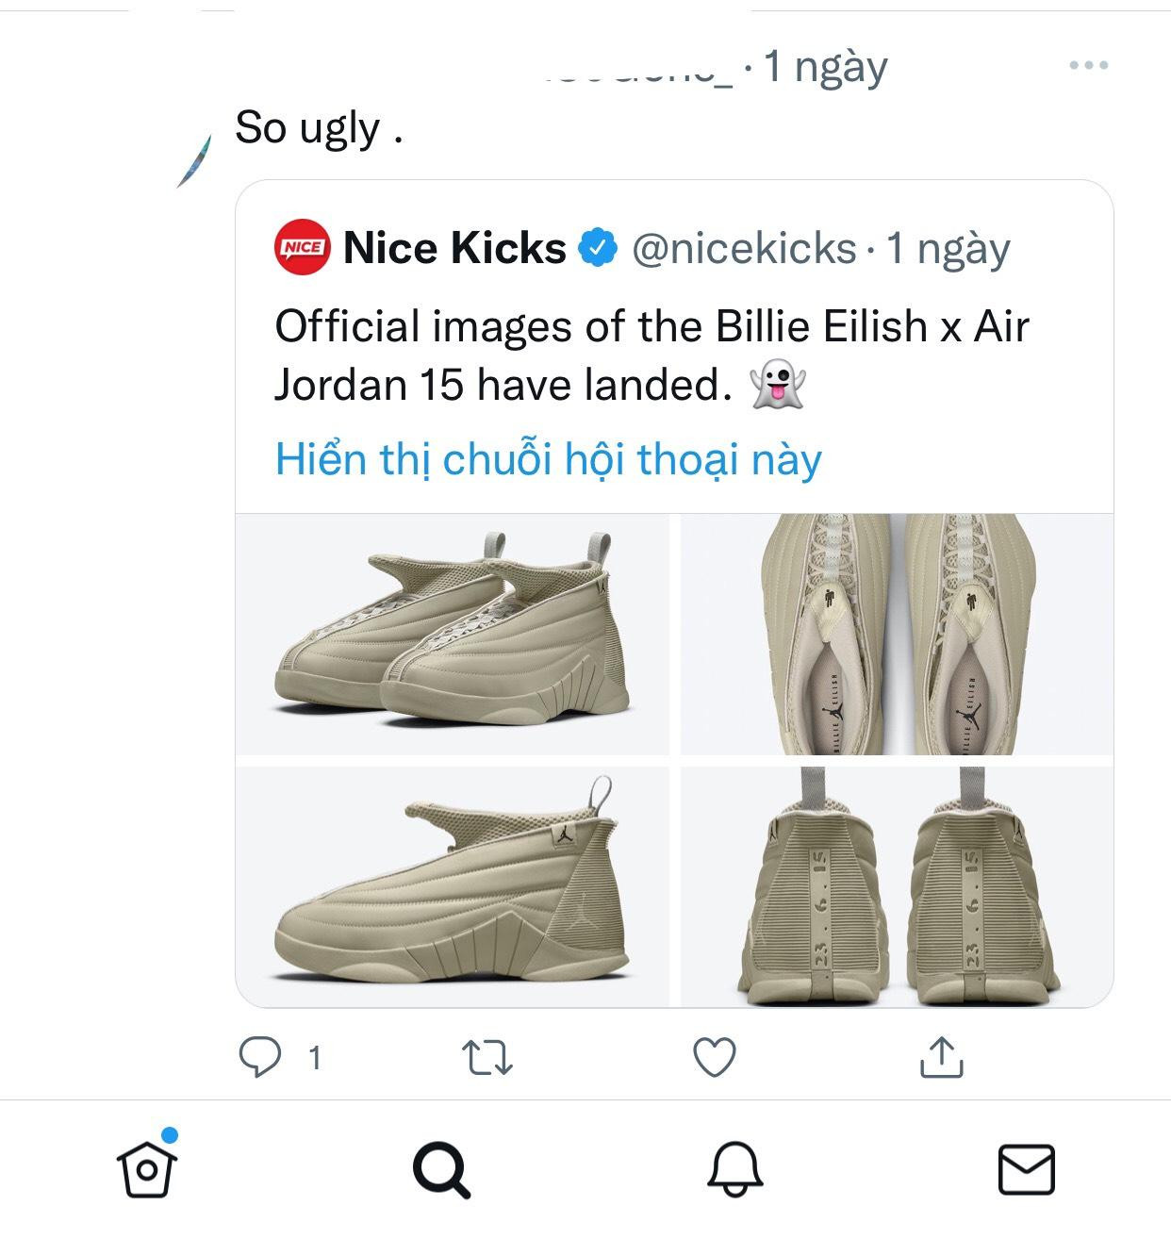The height and width of the screenshot is (1239, 1171).
Task: Tap the 'So ugly .' tweet text
Action: (x=319, y=128)
